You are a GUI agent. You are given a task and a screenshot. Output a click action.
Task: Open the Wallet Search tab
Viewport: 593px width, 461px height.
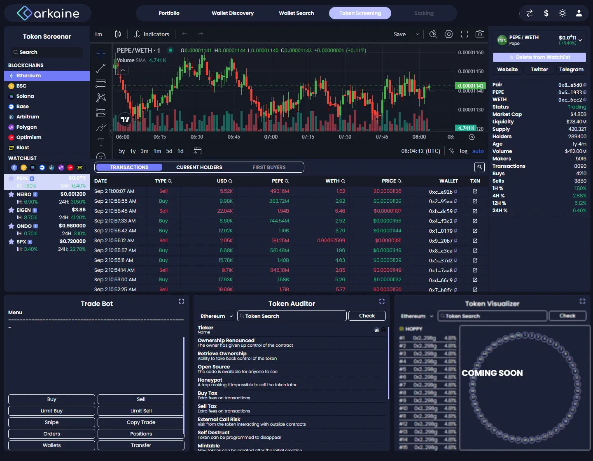click(x=296, y=13)
